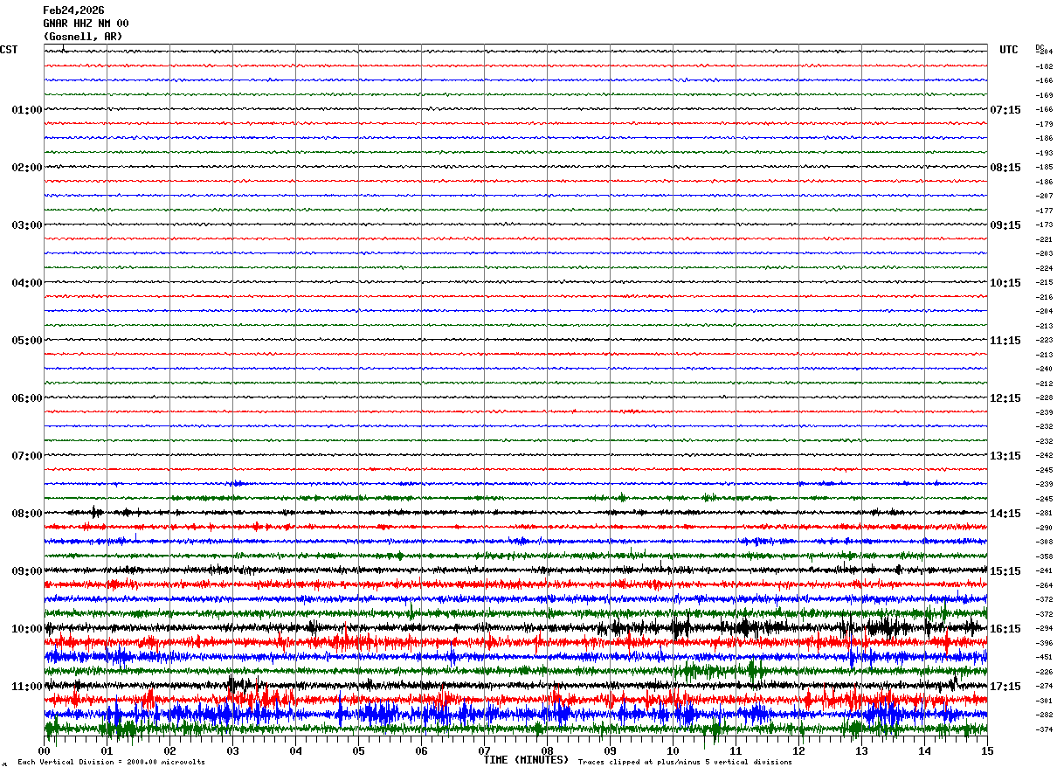Click the location text (Gosnell, AR)
Viewport: 1057px width, 774px height.
pyautogui.click(x=83, y=37)
